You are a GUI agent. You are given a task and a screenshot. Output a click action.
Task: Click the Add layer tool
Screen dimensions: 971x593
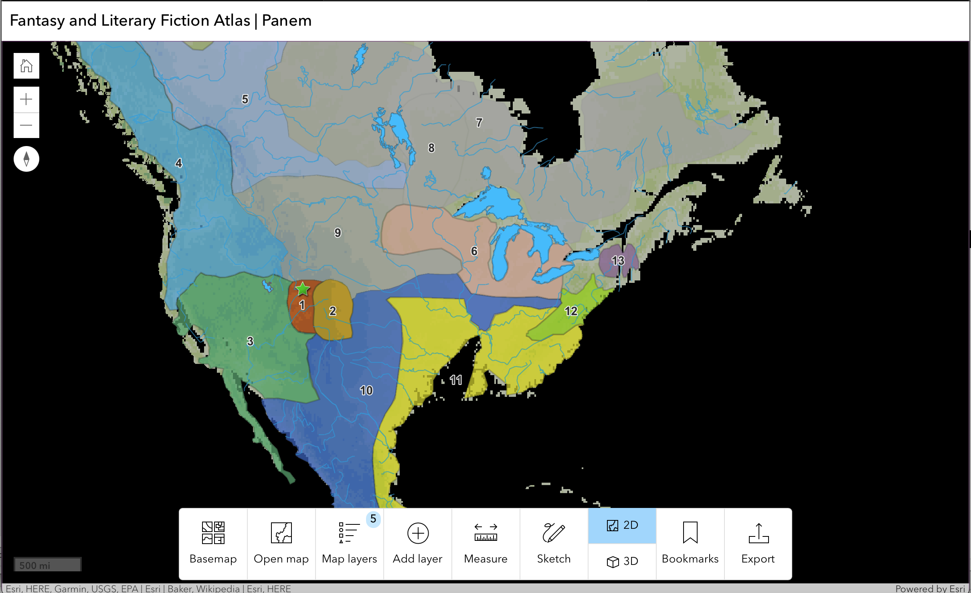(x=418, y=544)
